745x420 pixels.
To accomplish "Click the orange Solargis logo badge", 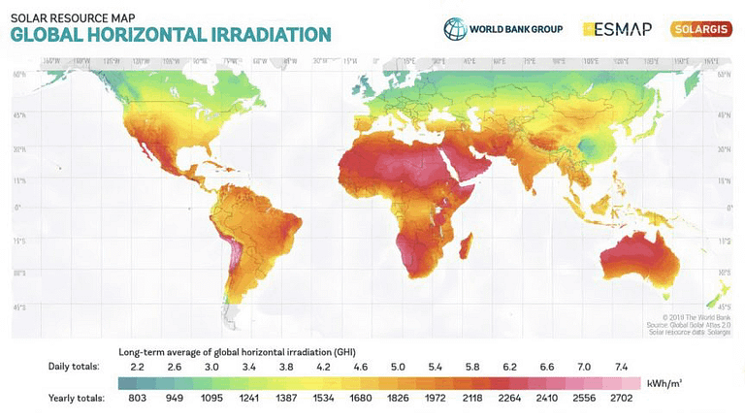I will pyautogui.click(x=700, y=29).
